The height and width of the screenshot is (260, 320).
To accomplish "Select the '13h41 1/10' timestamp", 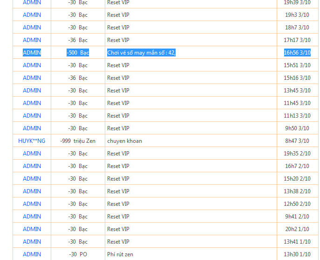I will coord(297,242).
